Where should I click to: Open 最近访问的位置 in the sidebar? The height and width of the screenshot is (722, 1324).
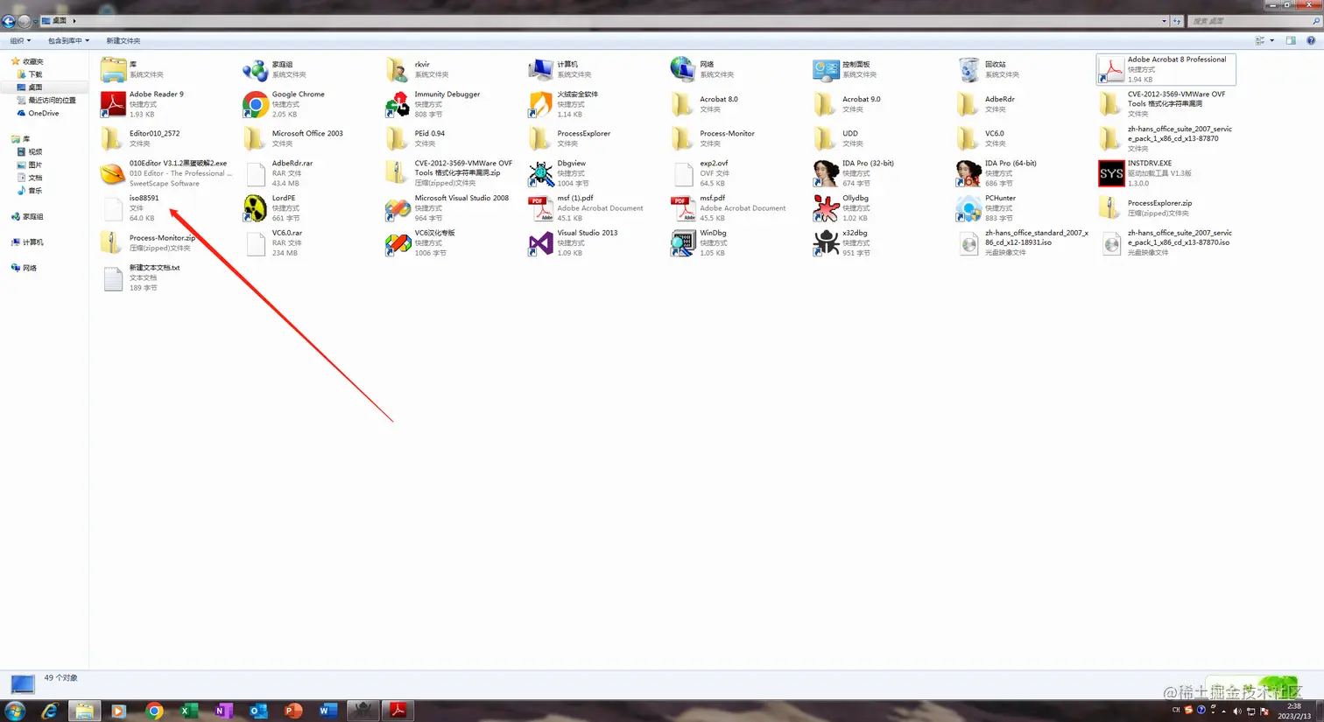tap(52, 101)
